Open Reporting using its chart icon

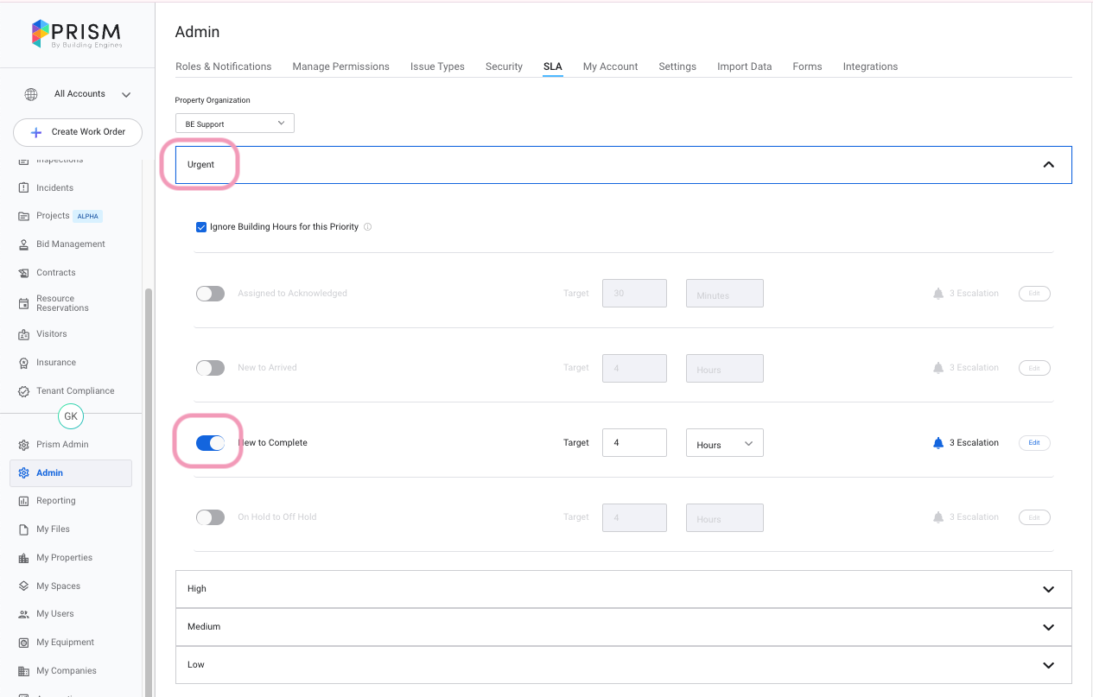click(x=24, y=501)
